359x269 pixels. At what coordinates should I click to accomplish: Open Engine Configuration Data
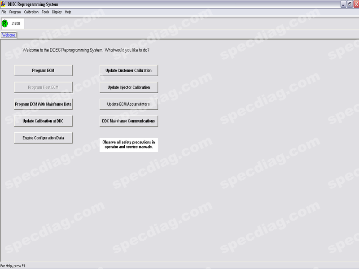click(x=43, y=138)
